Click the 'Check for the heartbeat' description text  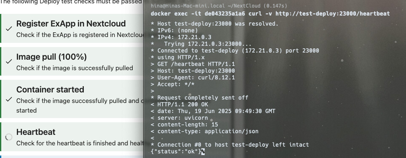[x=80, y=143]
